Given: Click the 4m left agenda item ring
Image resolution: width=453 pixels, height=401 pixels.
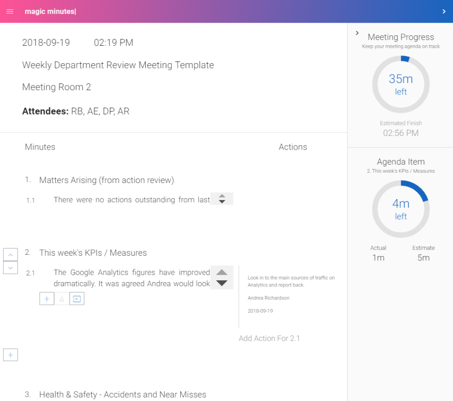Looking at the screenshot, I should pos(401,209).
